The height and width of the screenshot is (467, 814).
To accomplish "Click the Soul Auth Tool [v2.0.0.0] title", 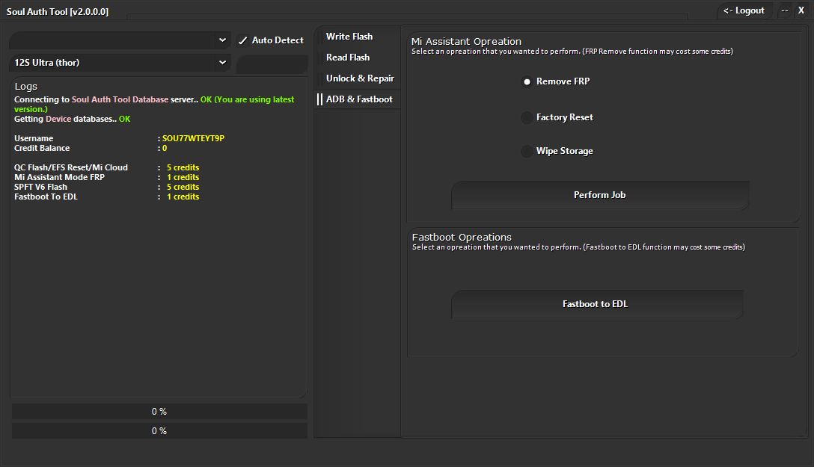I will pyautogui.click(x=58, y=12).
